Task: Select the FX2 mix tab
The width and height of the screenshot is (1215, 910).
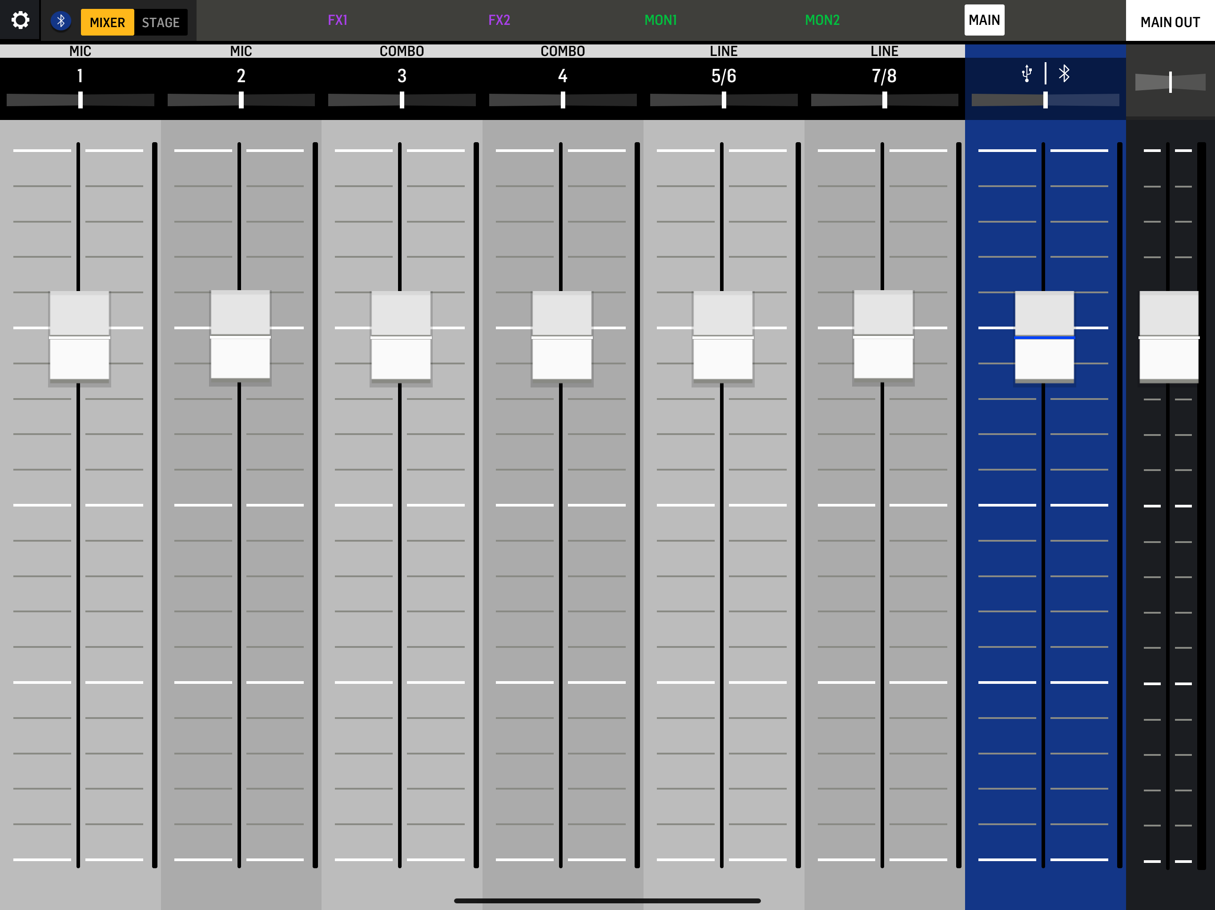Action: pyautogui.click(x=499, y=20)
